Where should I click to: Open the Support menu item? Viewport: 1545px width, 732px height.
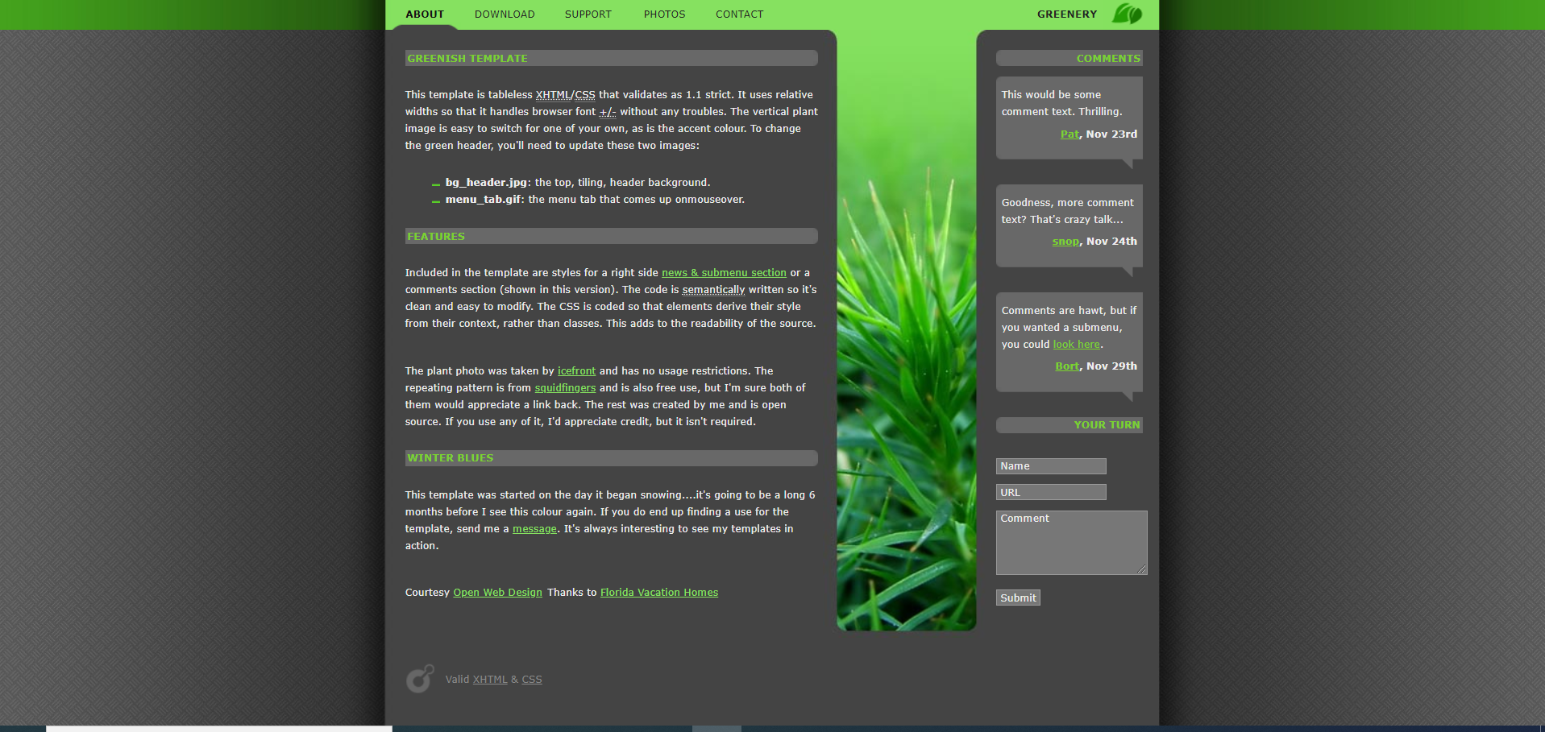coord(588,14)
